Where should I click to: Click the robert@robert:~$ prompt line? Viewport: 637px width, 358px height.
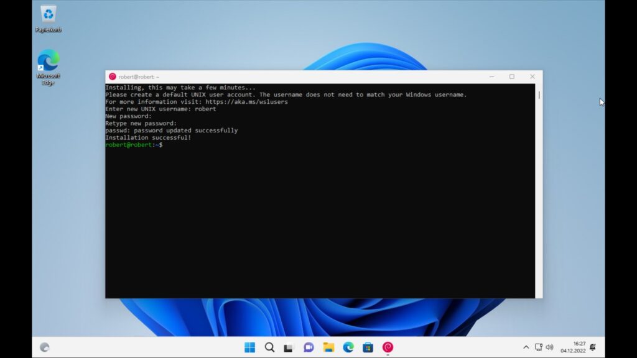(x=134, y=145)
